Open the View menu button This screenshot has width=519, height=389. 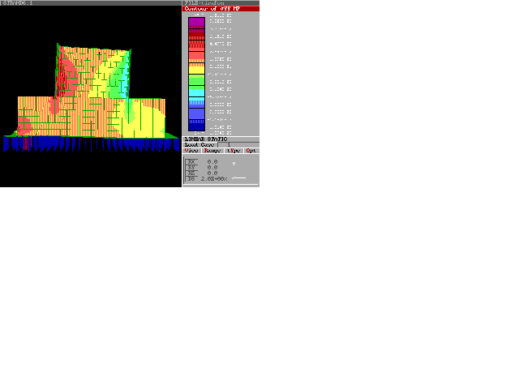(x=191, y=151)
